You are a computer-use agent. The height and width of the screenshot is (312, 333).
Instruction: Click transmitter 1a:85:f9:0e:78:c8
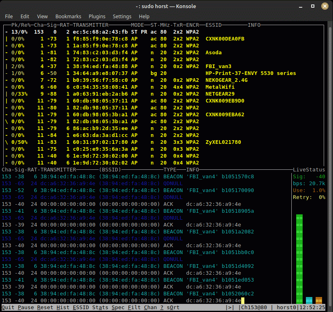pos(100,46)
